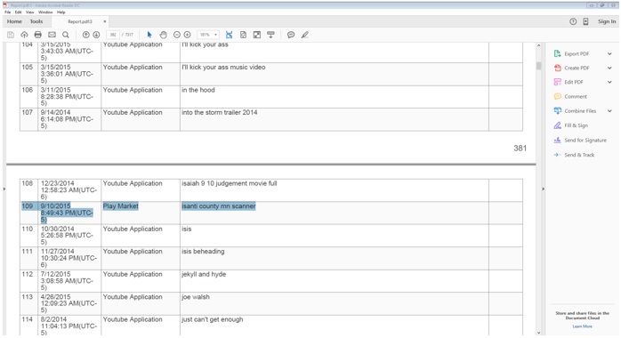Open the Window menu
The height and width of the screenshot is (338, 621).
point(45,12)
